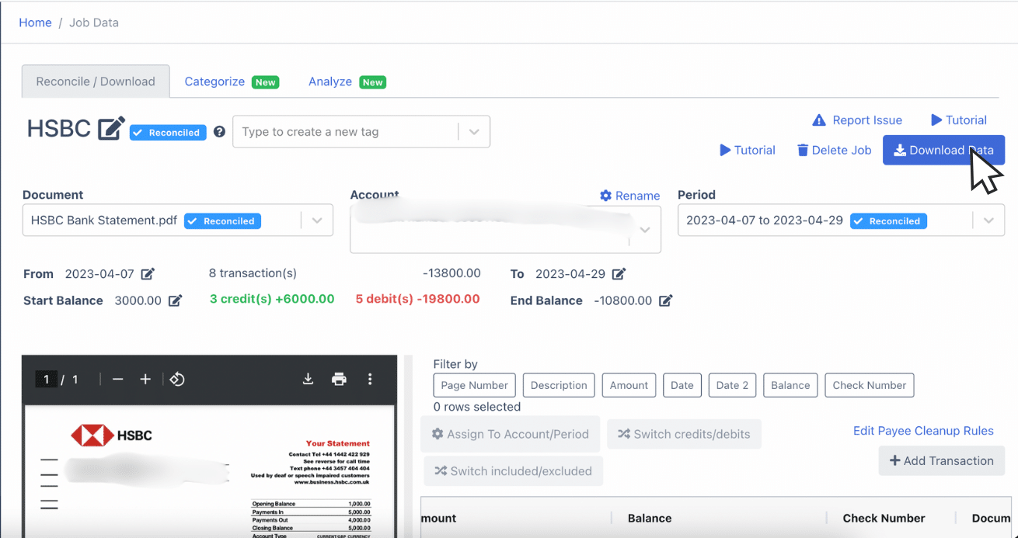The image size is (1018, 538).
Task: Zoom out in the PDF viewer
Action: 118,379
